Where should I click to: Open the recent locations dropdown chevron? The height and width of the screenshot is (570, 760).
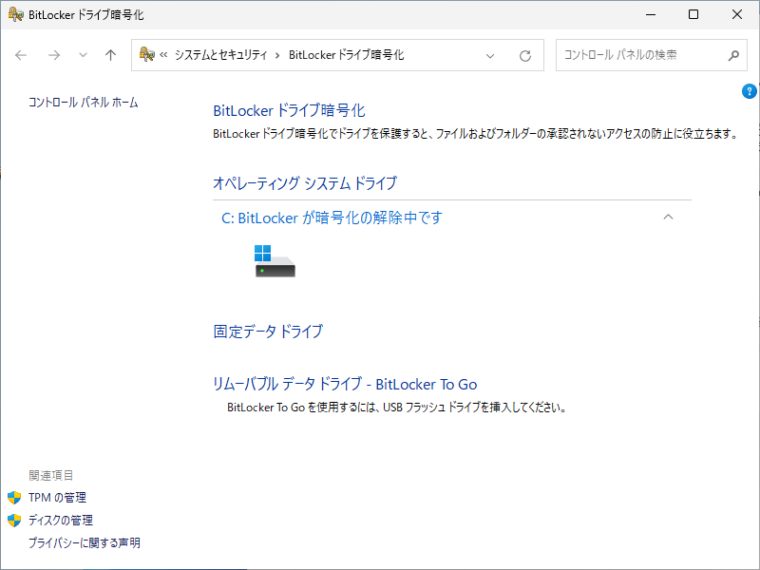tap(83, 55)
